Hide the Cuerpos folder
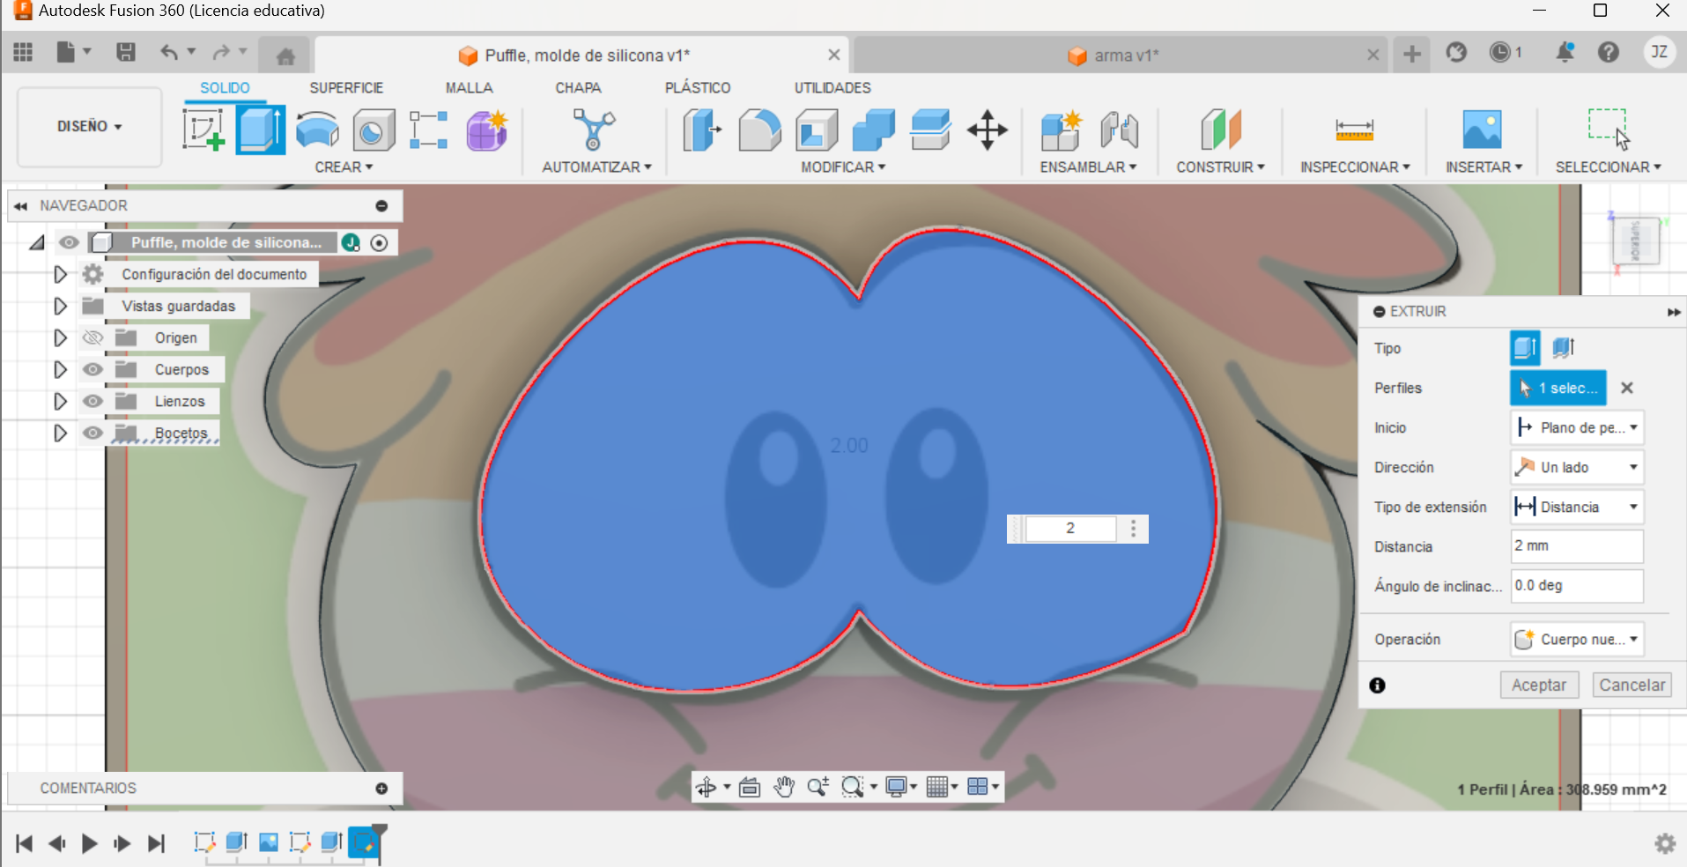 click(92, 369)
